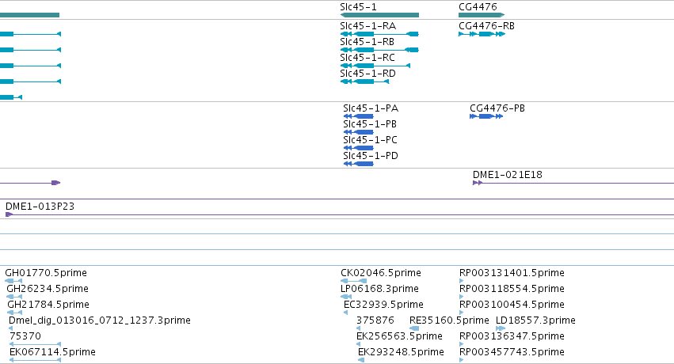This screenshot has width=674, height=364.
Task: Select the Slc45-1-PB protein feature
Action: (x=359, y=132)
